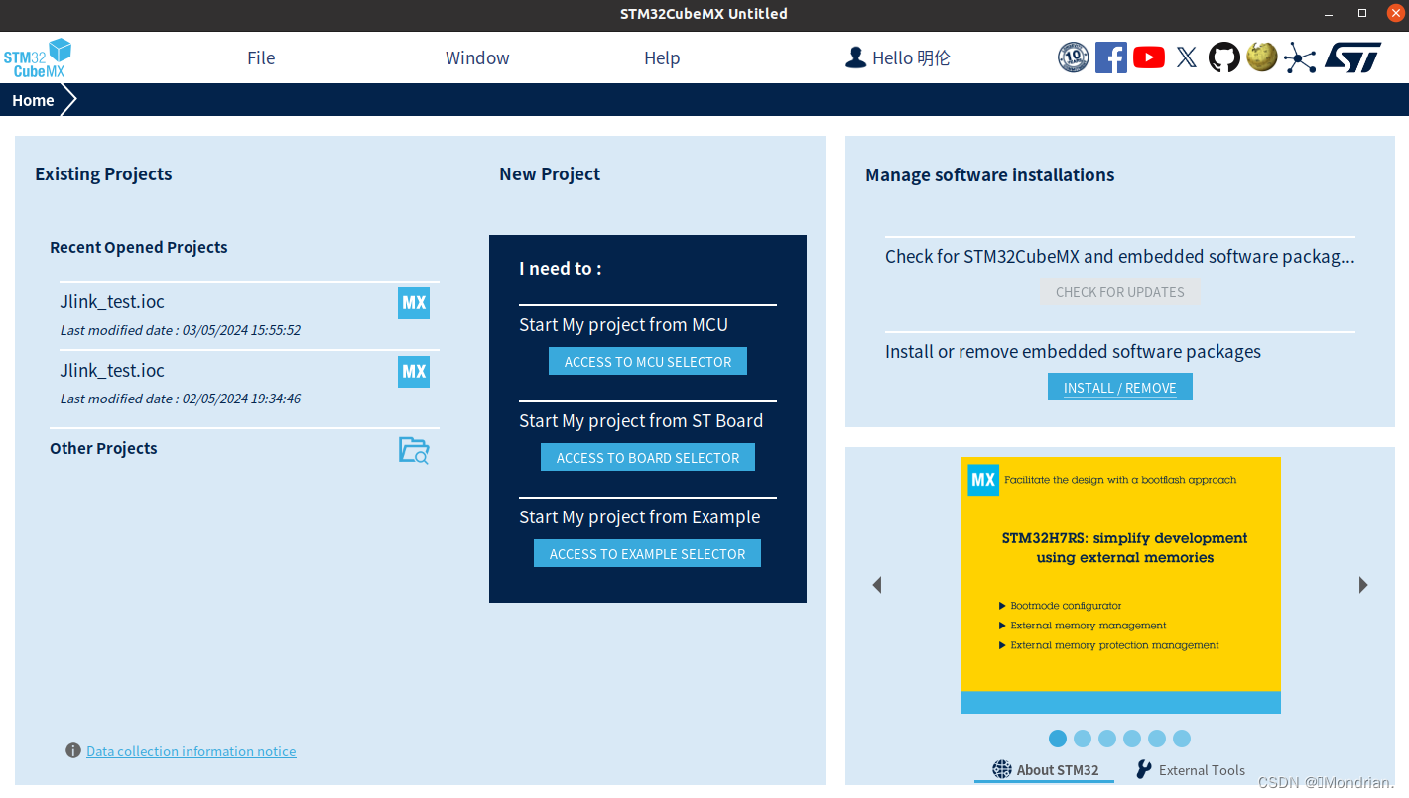
Task: Close the STM32CubeMX window
Action: (1395, 13)
